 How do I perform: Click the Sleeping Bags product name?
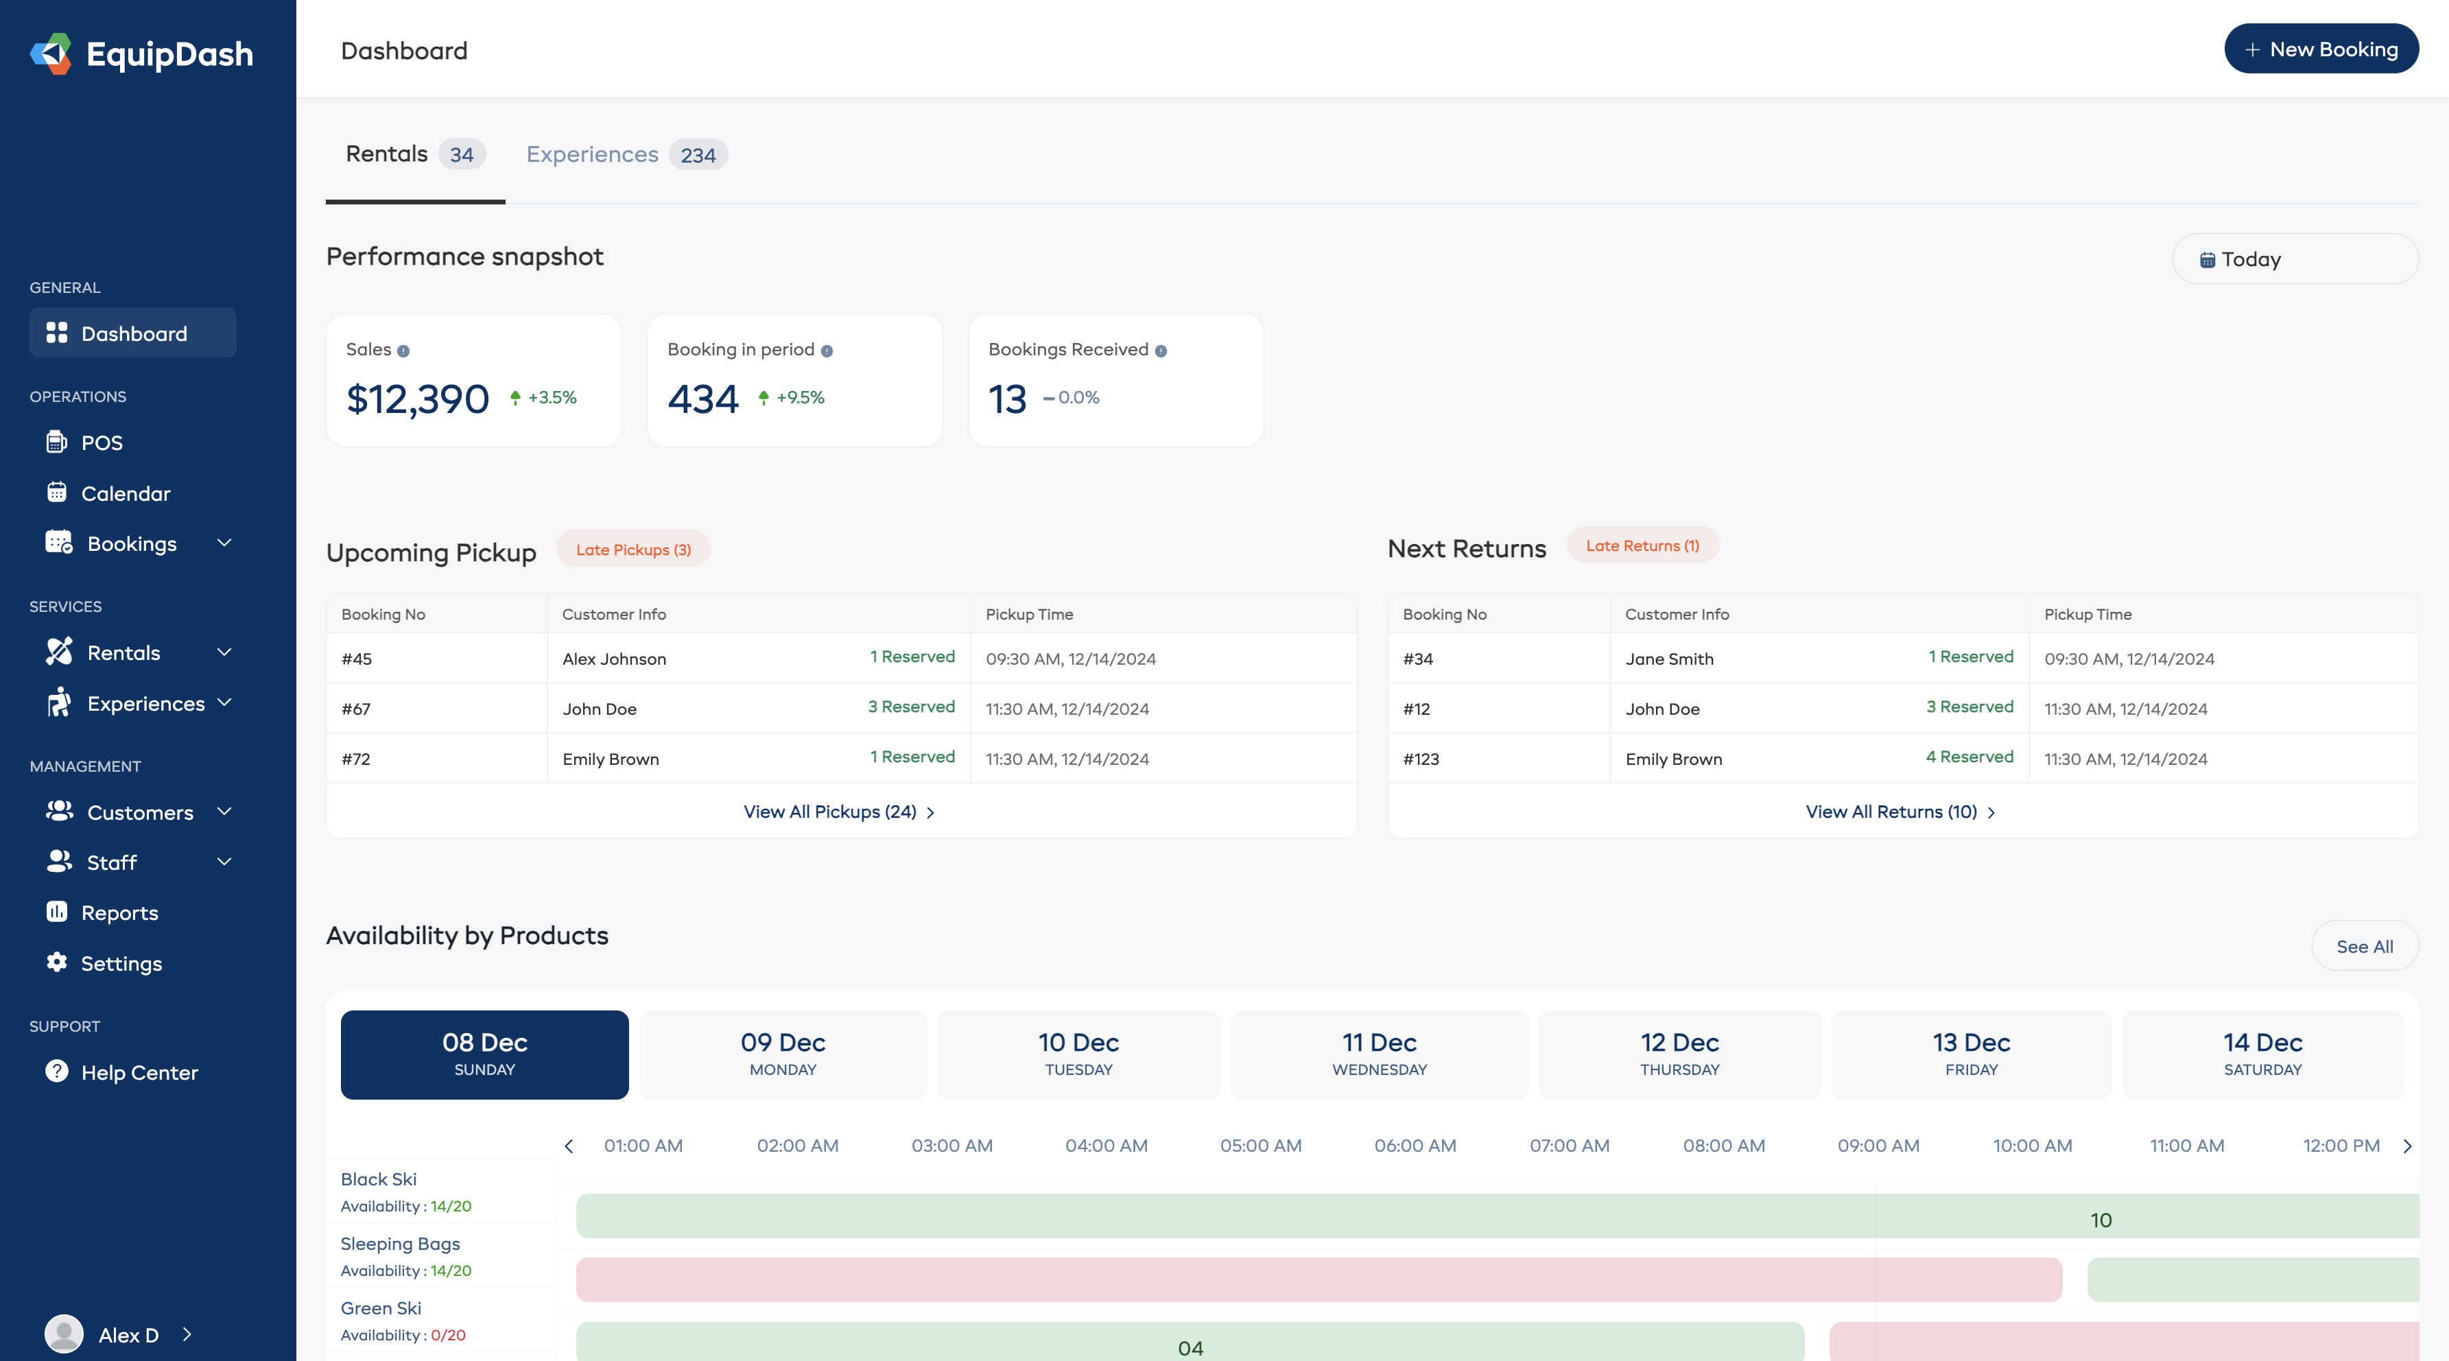[400, 1243]
